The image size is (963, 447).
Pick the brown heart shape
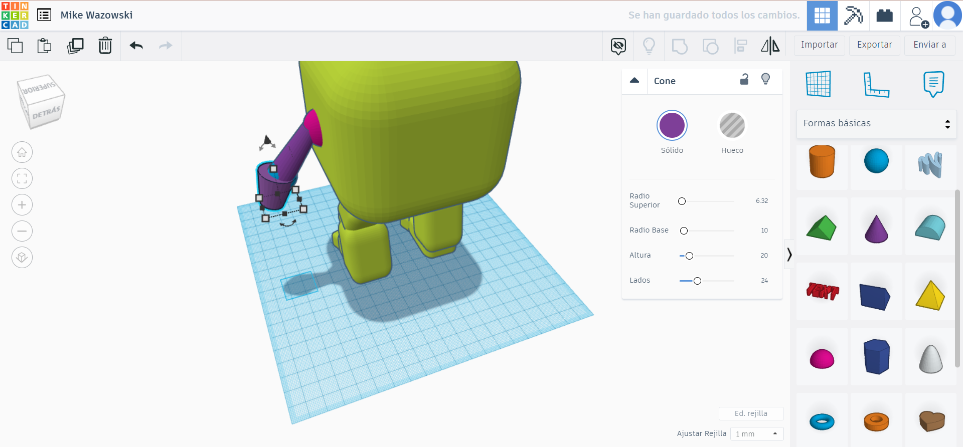[x=931, y=421]
